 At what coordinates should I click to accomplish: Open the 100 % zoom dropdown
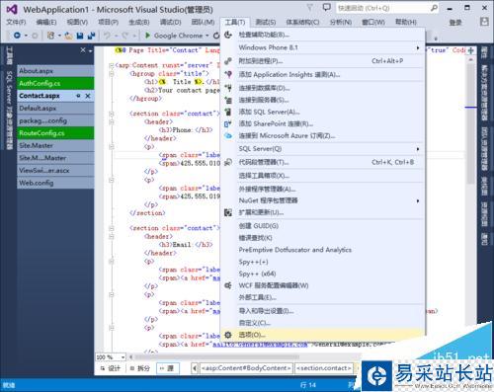point(123,357)
